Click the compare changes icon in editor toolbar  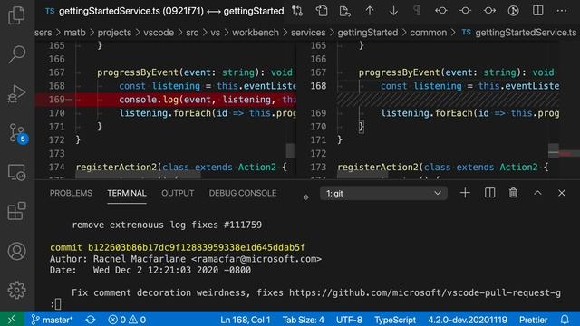tap(297, 11)
